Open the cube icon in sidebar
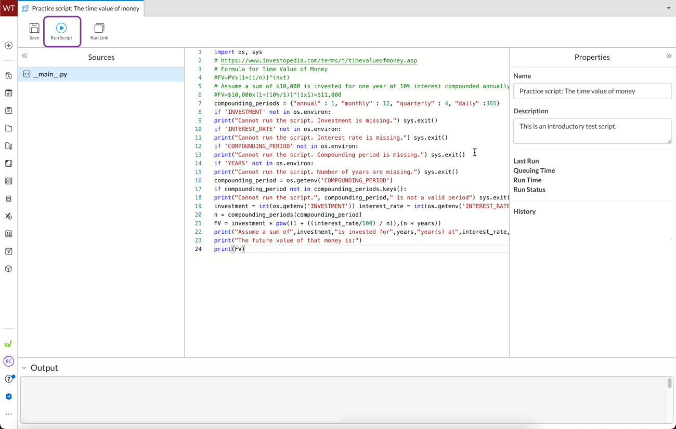This screenshot has width=676, height=429. tap(9, 269)
